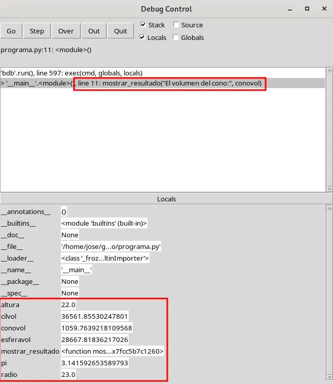Click the altura value 22.0

(x=68, y=305)
